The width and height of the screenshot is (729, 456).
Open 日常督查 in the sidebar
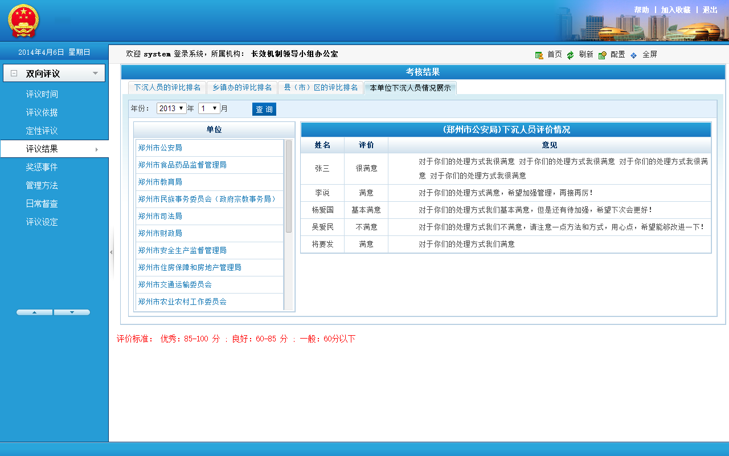pyautogui.click(x=42, y=203)
